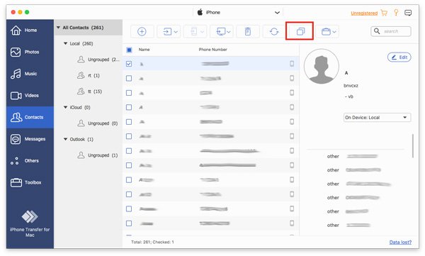
Task: Click the key register icon
Action: pyautogui.click(x=396, y=13)
